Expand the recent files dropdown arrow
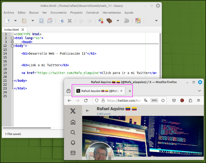 click(33, 21)
